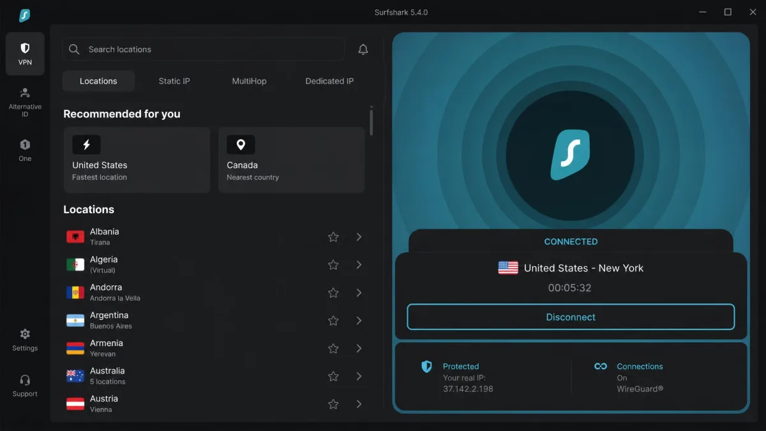
Task: Click the large Surfshark logo in the circle
Action: 570,155
